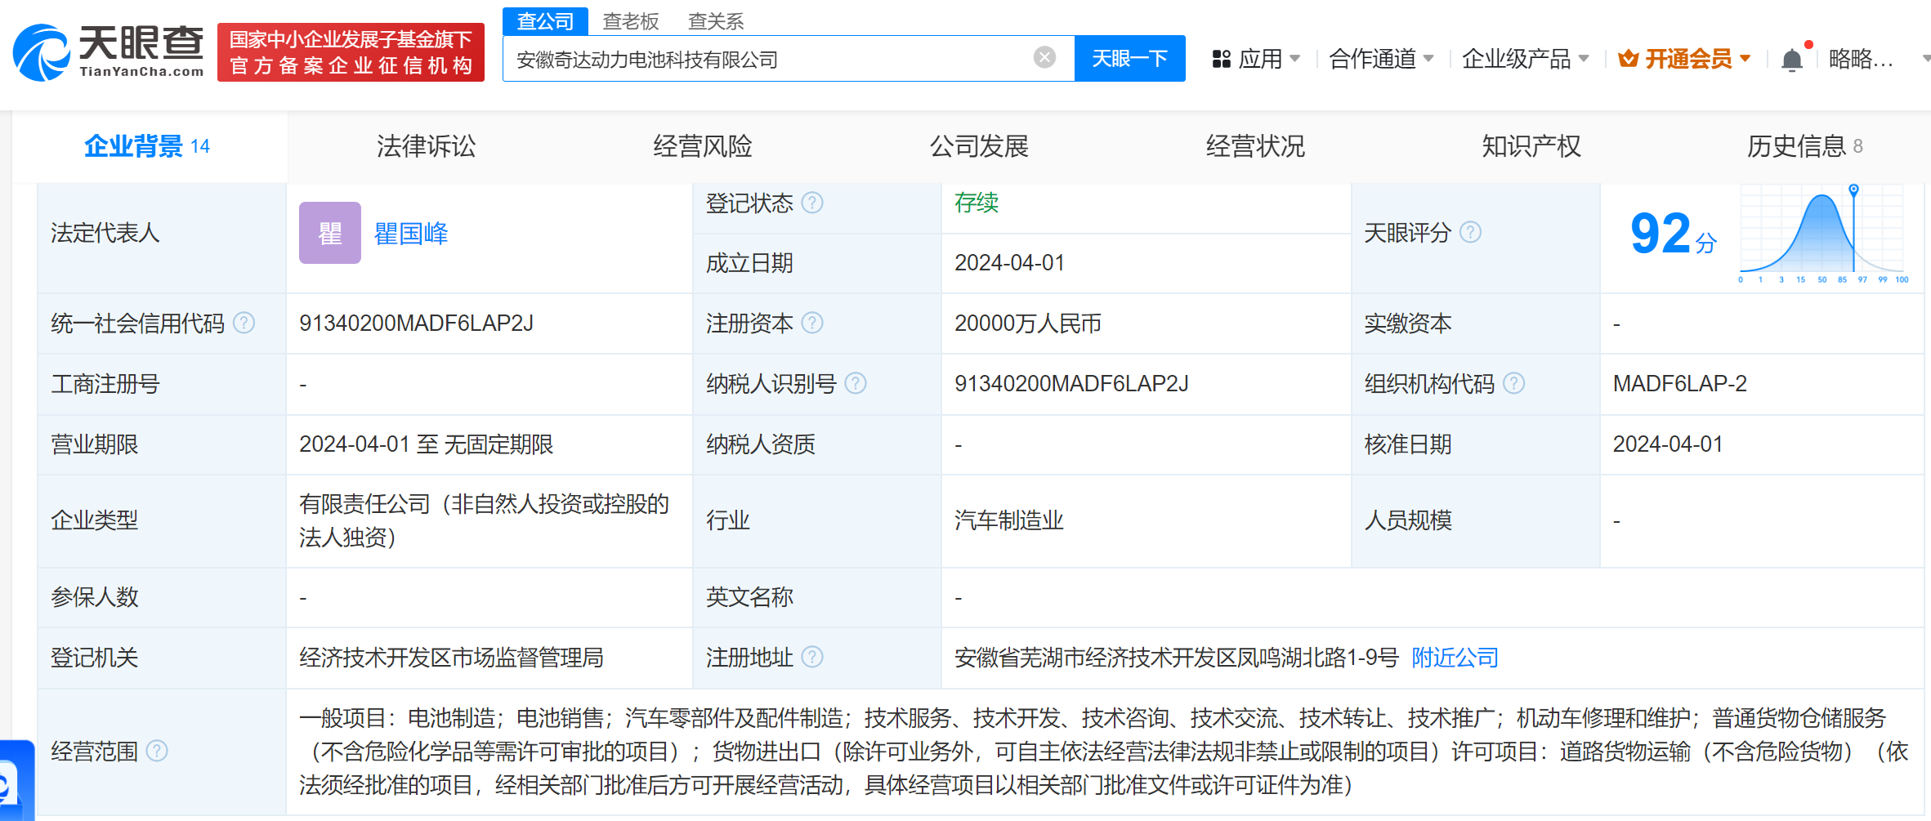Expand the 合作通道 dropdown

(x=1381, y=59)
